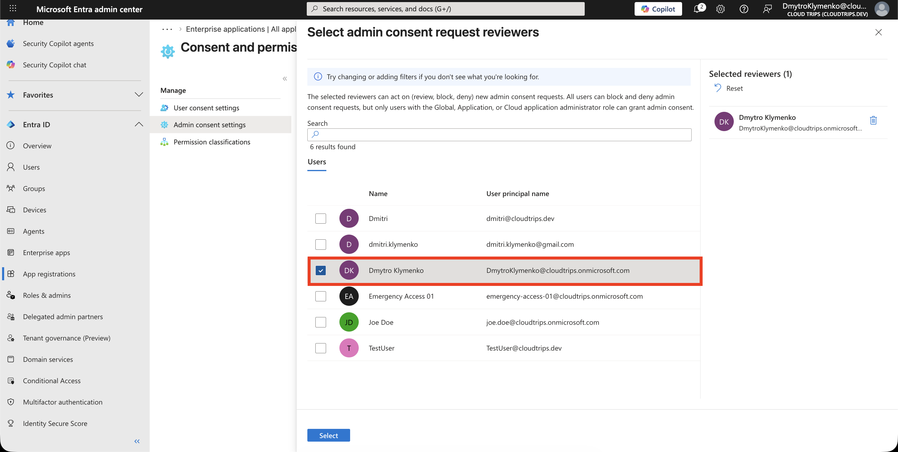Open Admin consent settings
The width and height of the screenshot is (898, 452).
210,125
